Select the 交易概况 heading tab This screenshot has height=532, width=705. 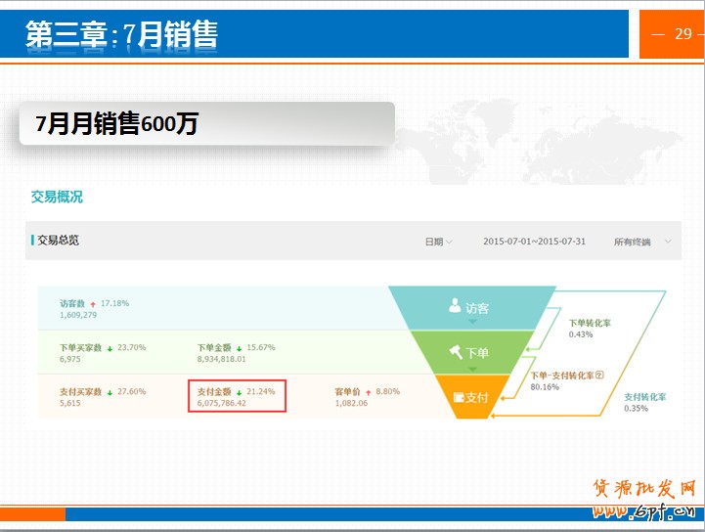tap(57, 197)
